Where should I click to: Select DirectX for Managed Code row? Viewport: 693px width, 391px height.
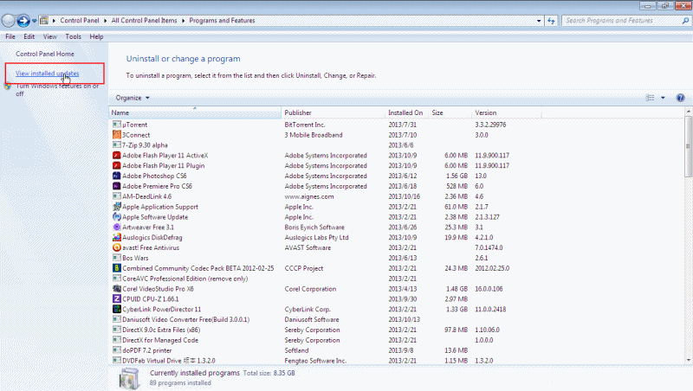(x=396, y=340)
